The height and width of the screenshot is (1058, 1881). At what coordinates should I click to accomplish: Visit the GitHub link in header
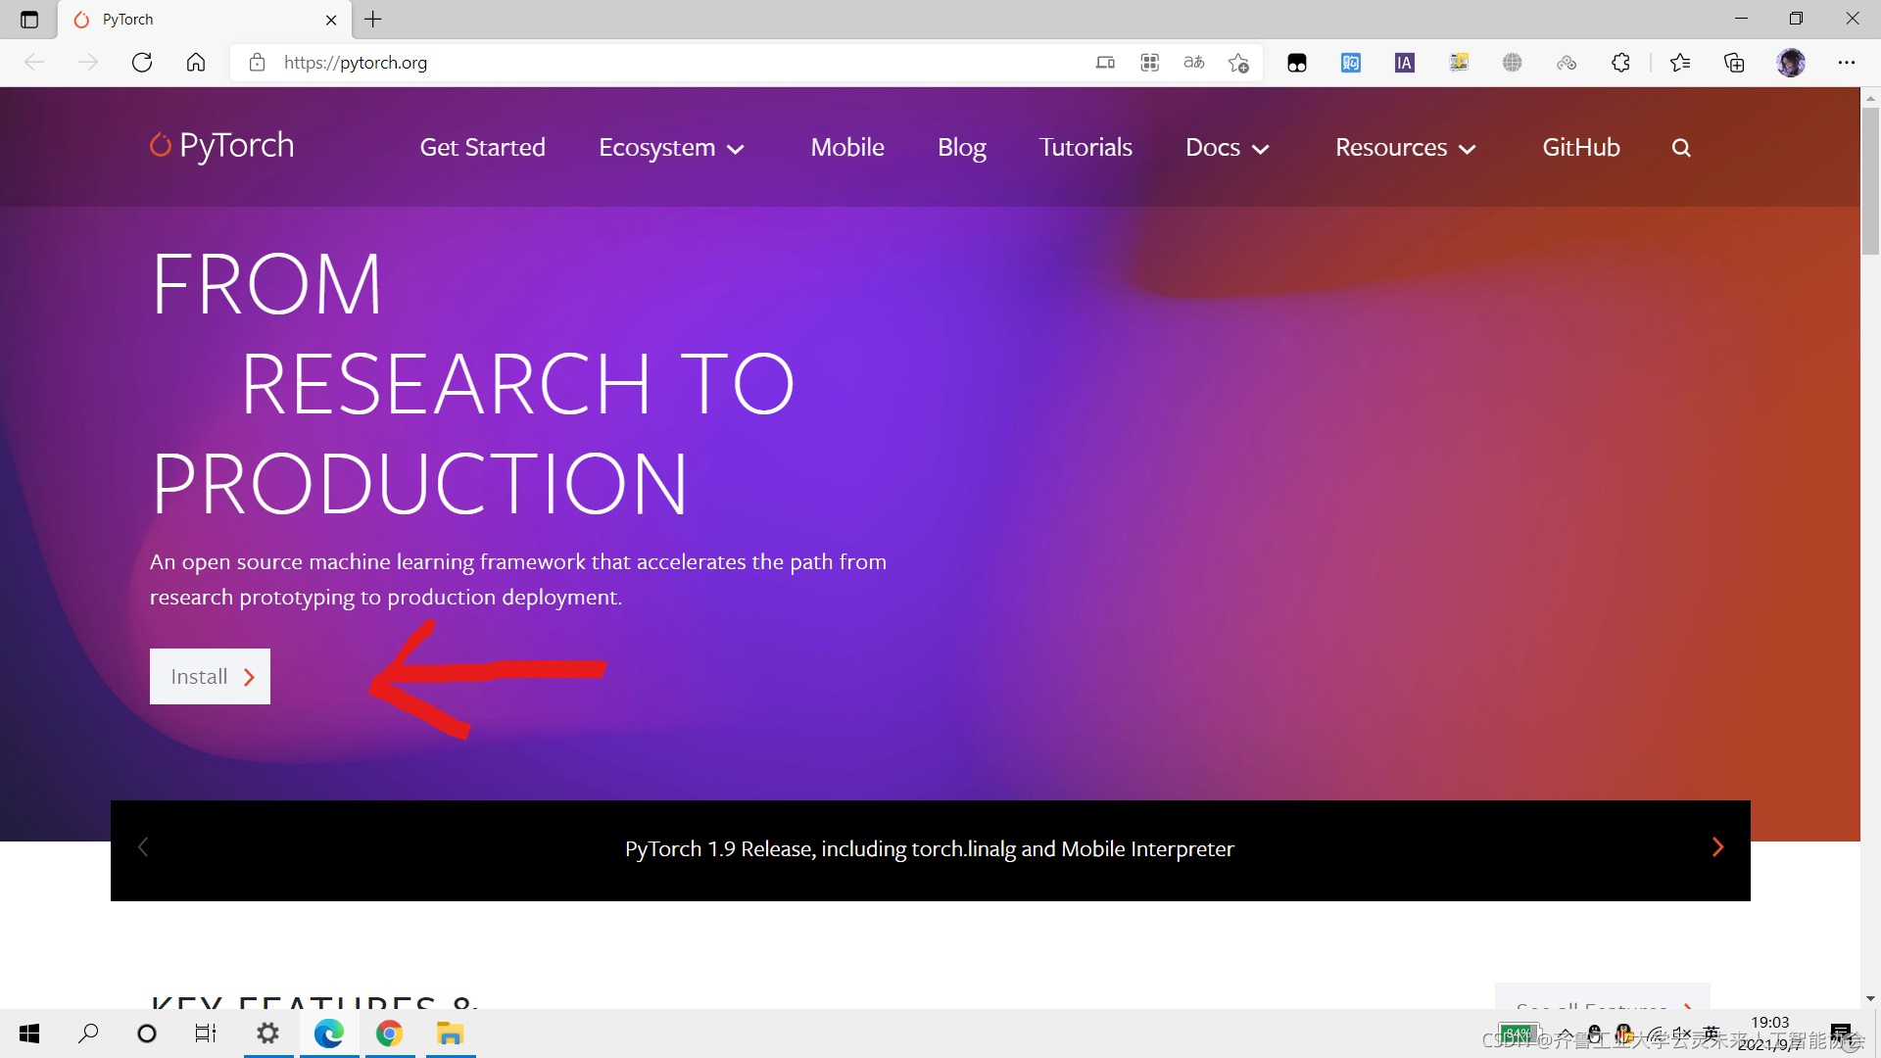pos(1581,148)
